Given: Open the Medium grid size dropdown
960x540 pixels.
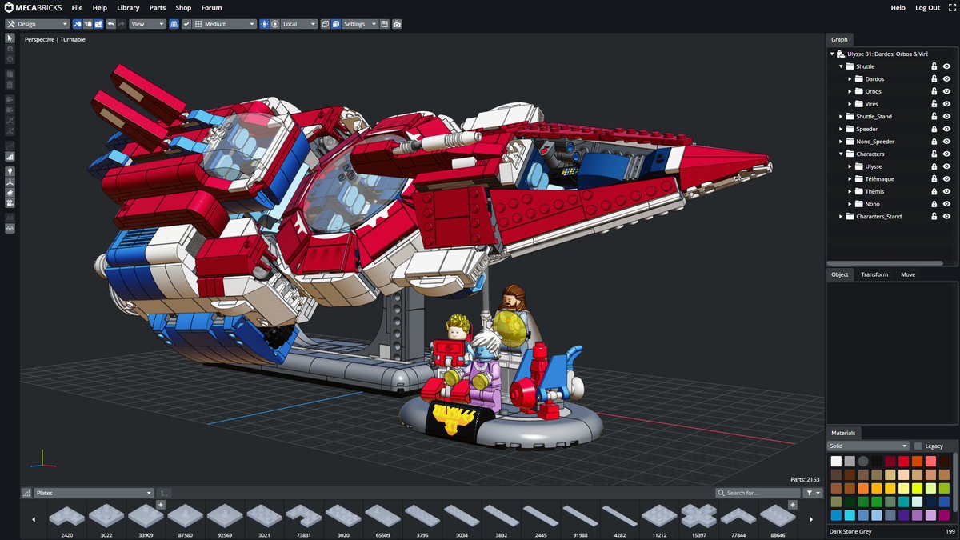Looking at the screenshot, I should coord(224,24).
